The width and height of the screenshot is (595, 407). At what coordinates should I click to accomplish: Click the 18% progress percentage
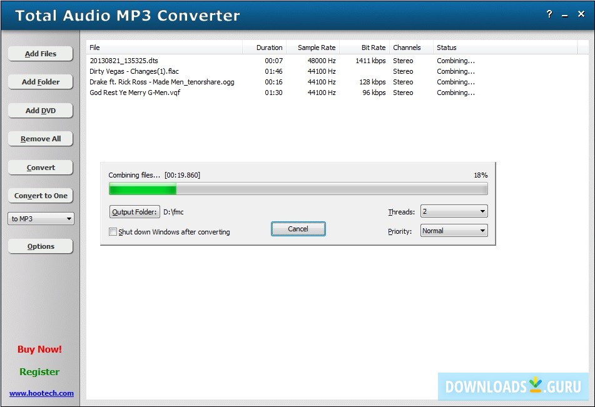point(481,175)
